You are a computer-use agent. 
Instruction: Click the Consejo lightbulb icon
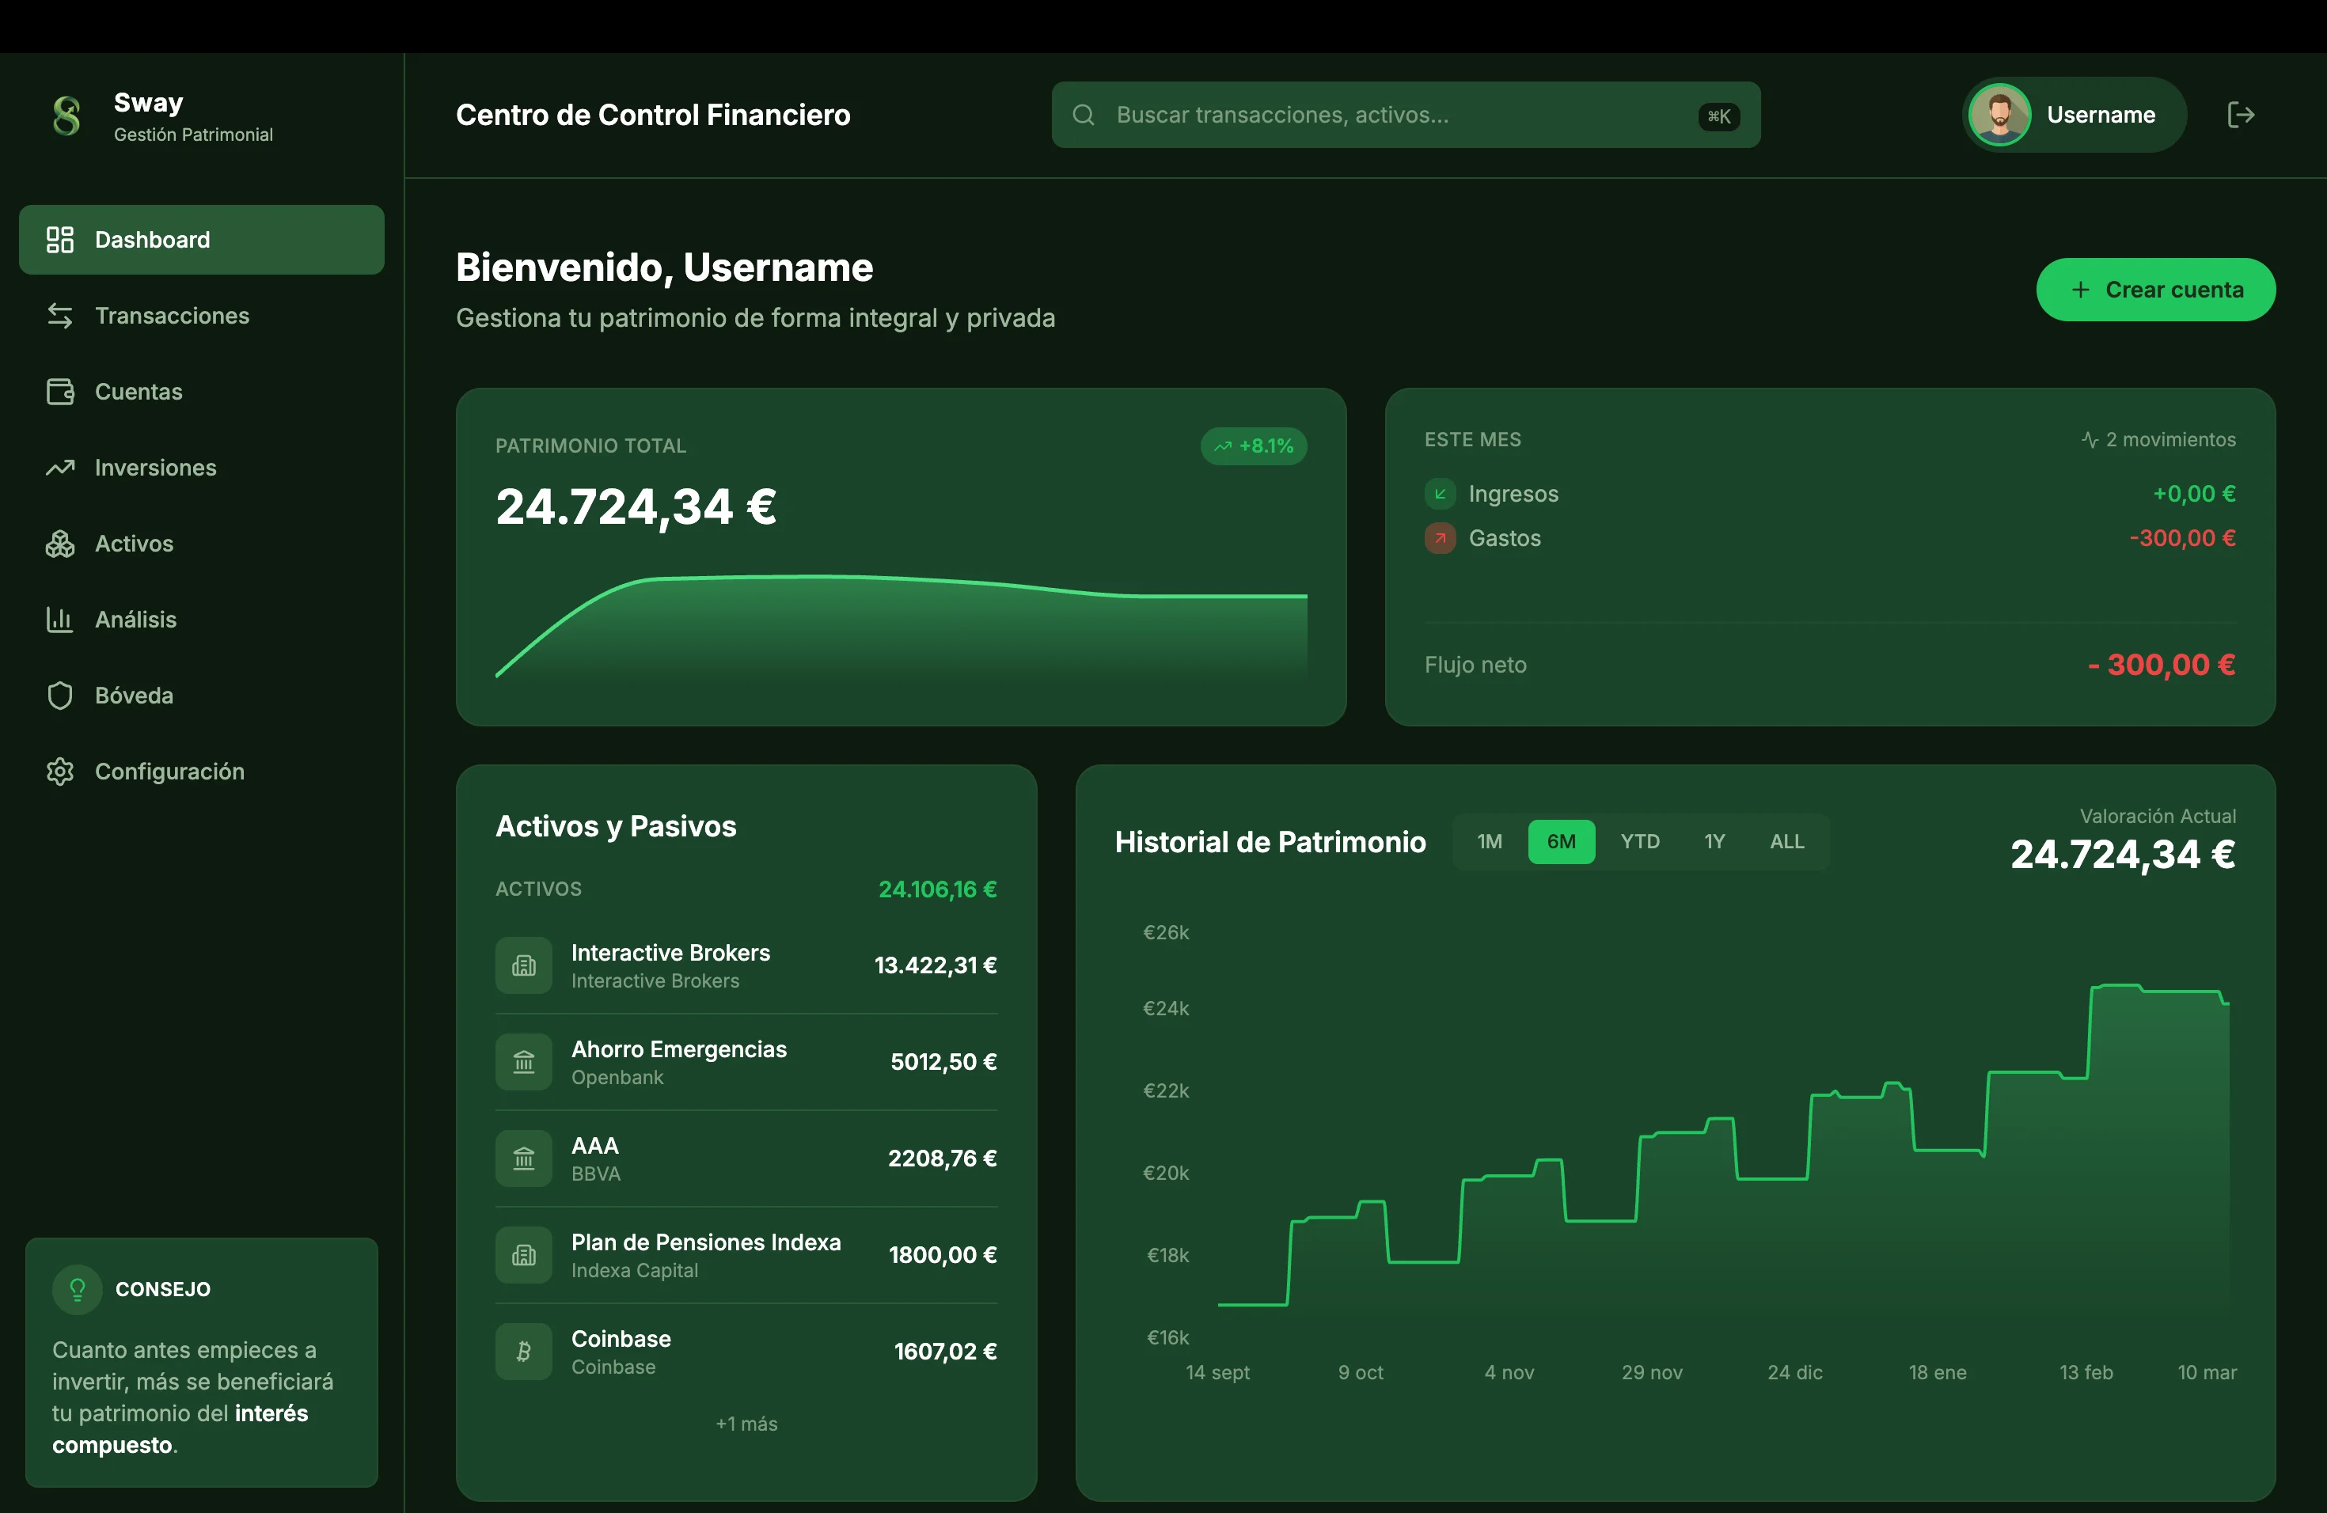click(78, 1289)
